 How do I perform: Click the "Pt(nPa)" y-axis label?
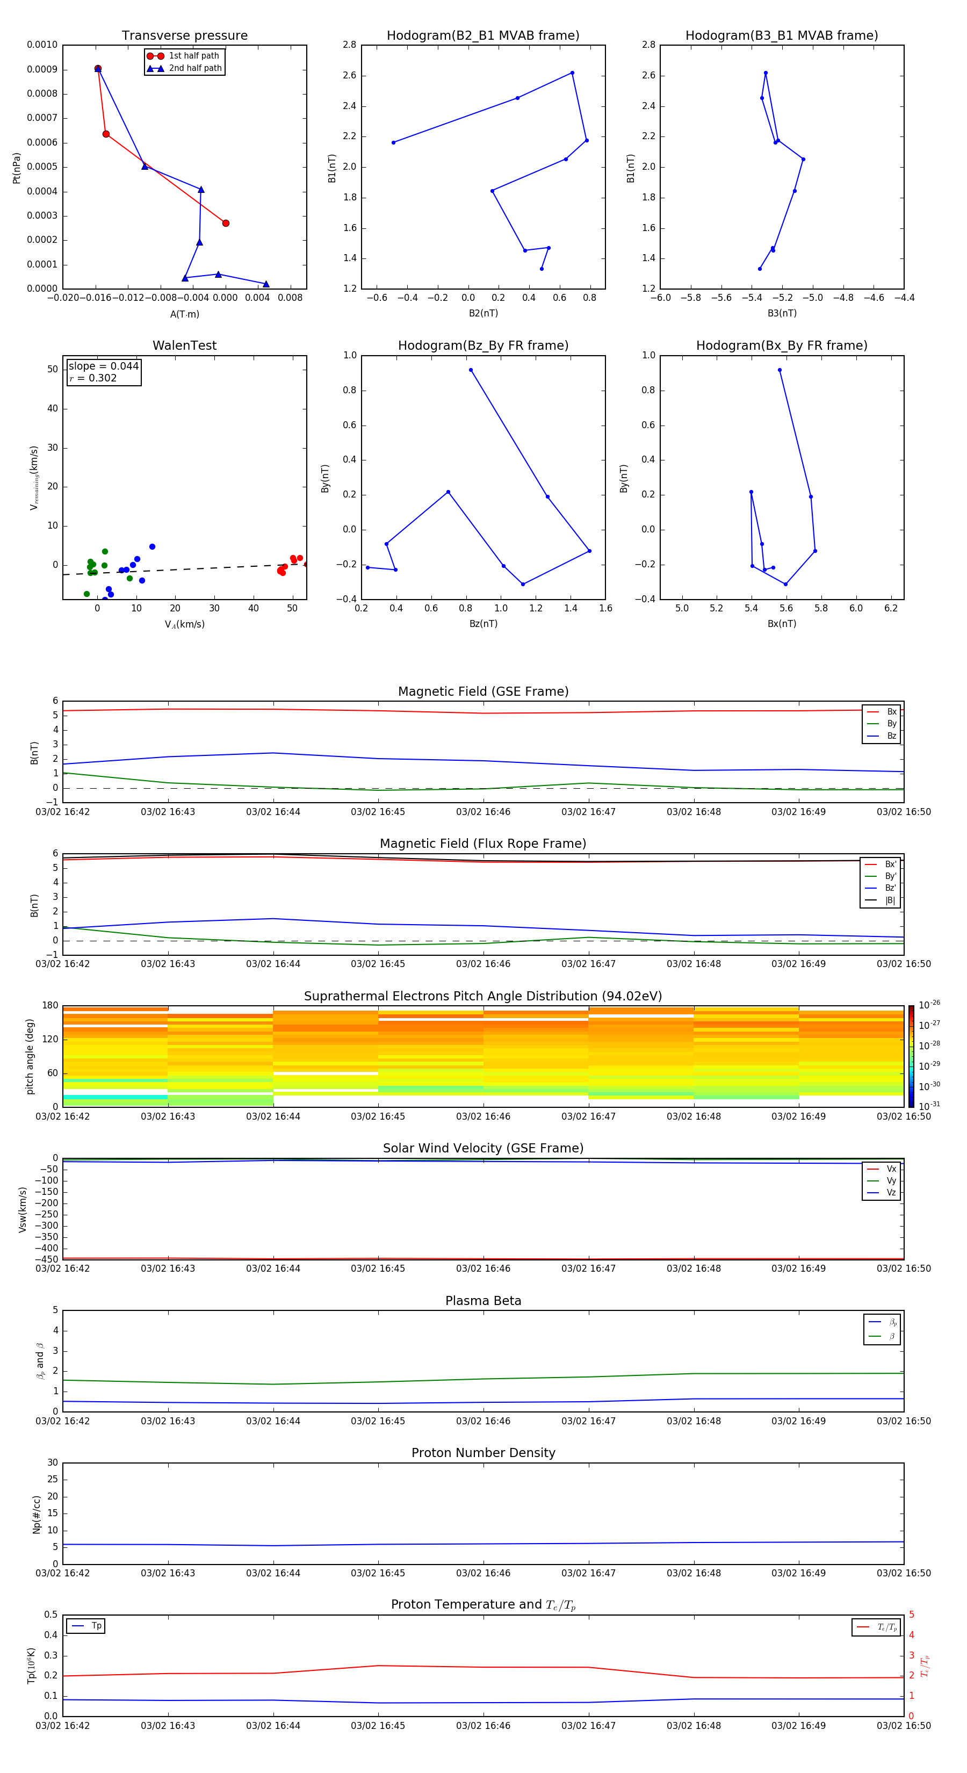[17, 167]
